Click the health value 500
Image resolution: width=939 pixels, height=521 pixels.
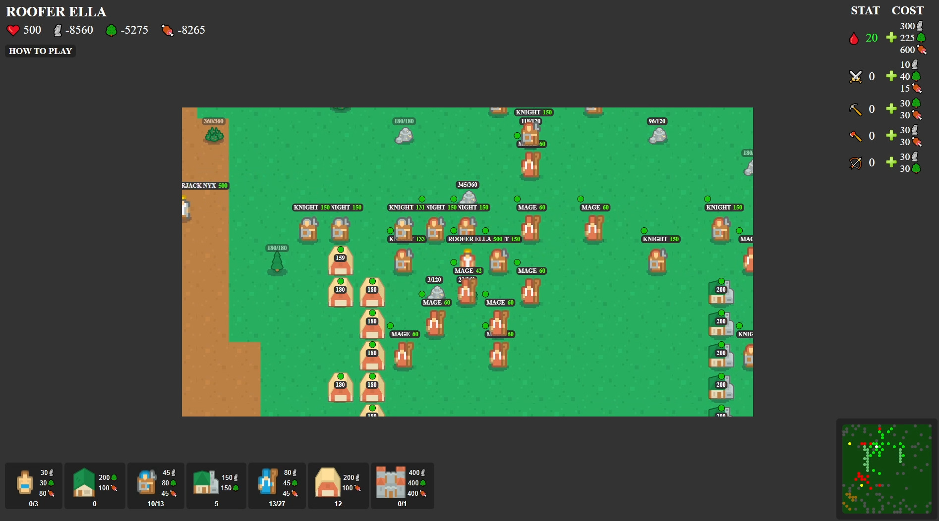click(x=32, y=30)
